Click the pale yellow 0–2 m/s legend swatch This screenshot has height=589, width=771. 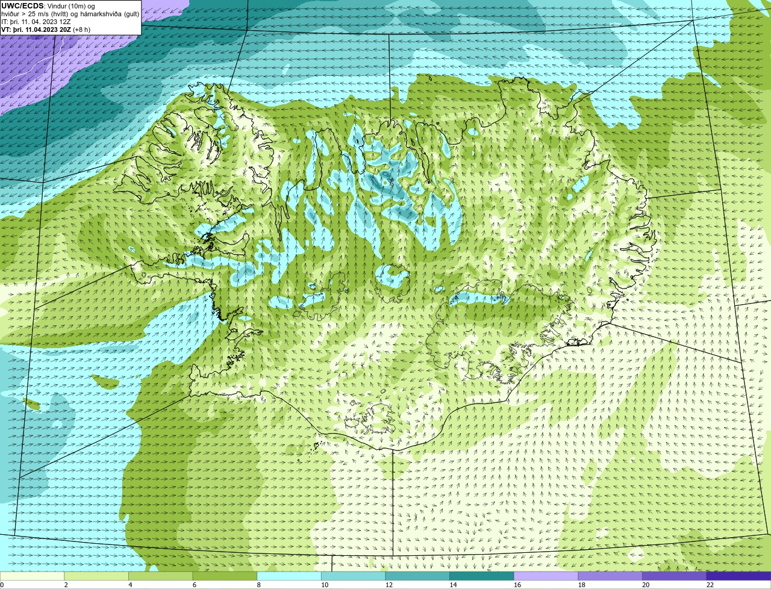pos(32,576)
